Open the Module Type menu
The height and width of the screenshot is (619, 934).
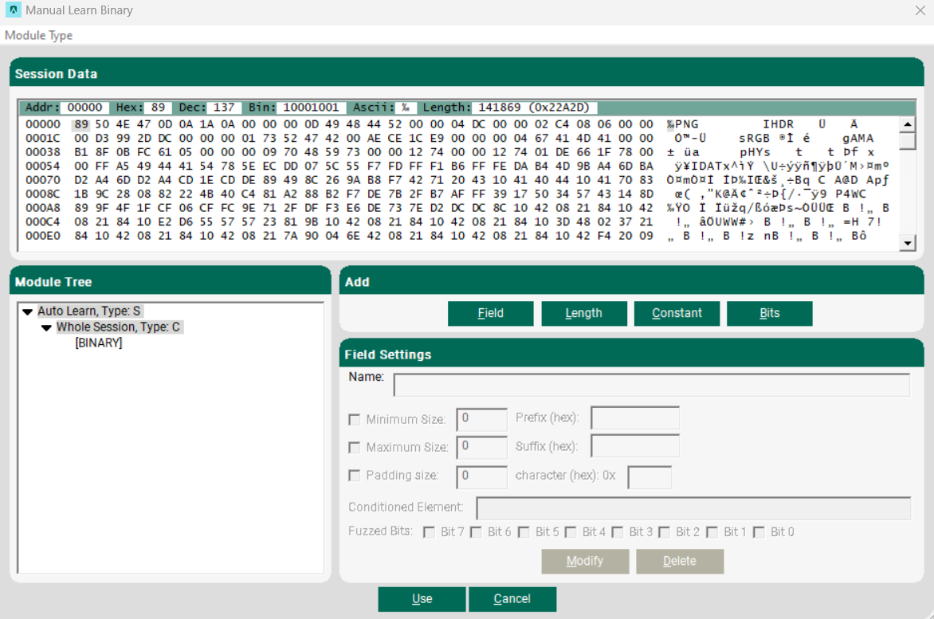tap(39, 35)
